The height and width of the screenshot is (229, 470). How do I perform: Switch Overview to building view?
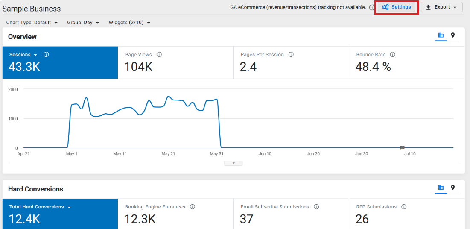coord(441,35)
